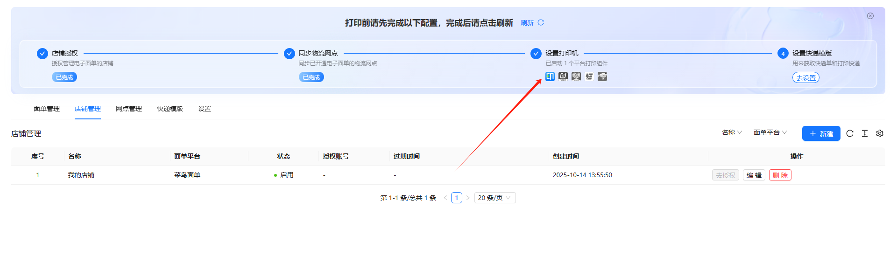Click the 去设置 button for express template
Image resolution: width=890 pixels, height=277 pixels.
point(805,78)
